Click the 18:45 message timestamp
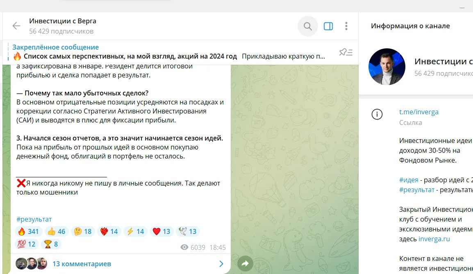473x274 pixels. [218, 247]
